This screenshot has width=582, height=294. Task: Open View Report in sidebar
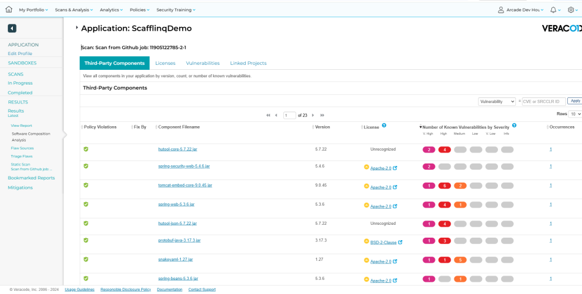coord(21,126)
